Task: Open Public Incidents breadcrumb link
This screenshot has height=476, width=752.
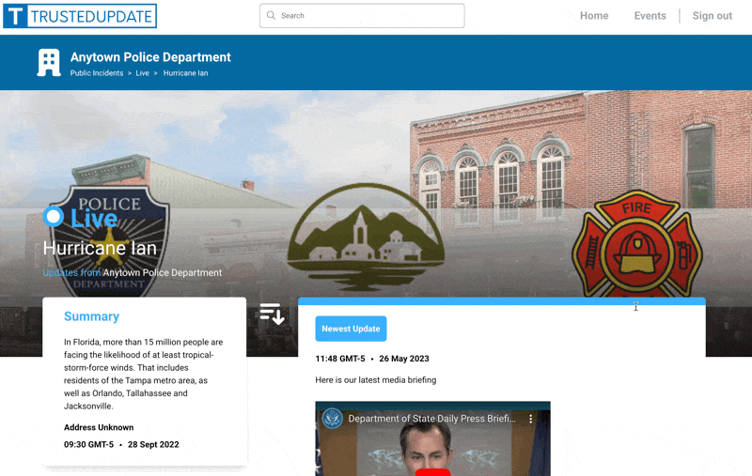Action: 97,73
